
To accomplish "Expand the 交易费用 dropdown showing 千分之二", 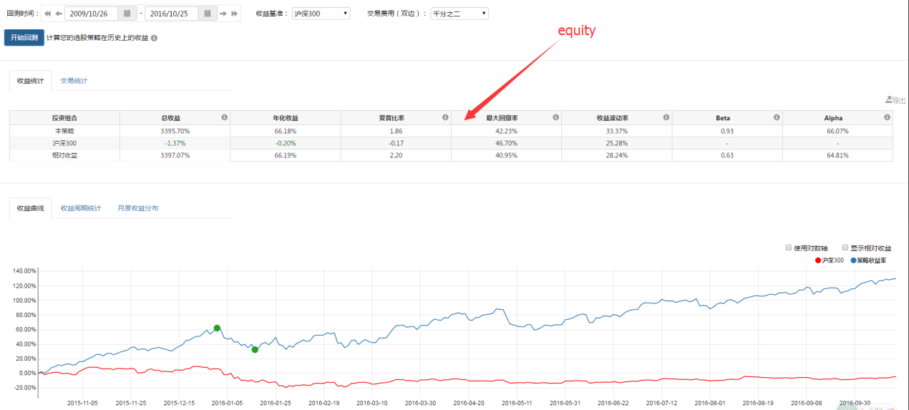I will click(459, 14).
